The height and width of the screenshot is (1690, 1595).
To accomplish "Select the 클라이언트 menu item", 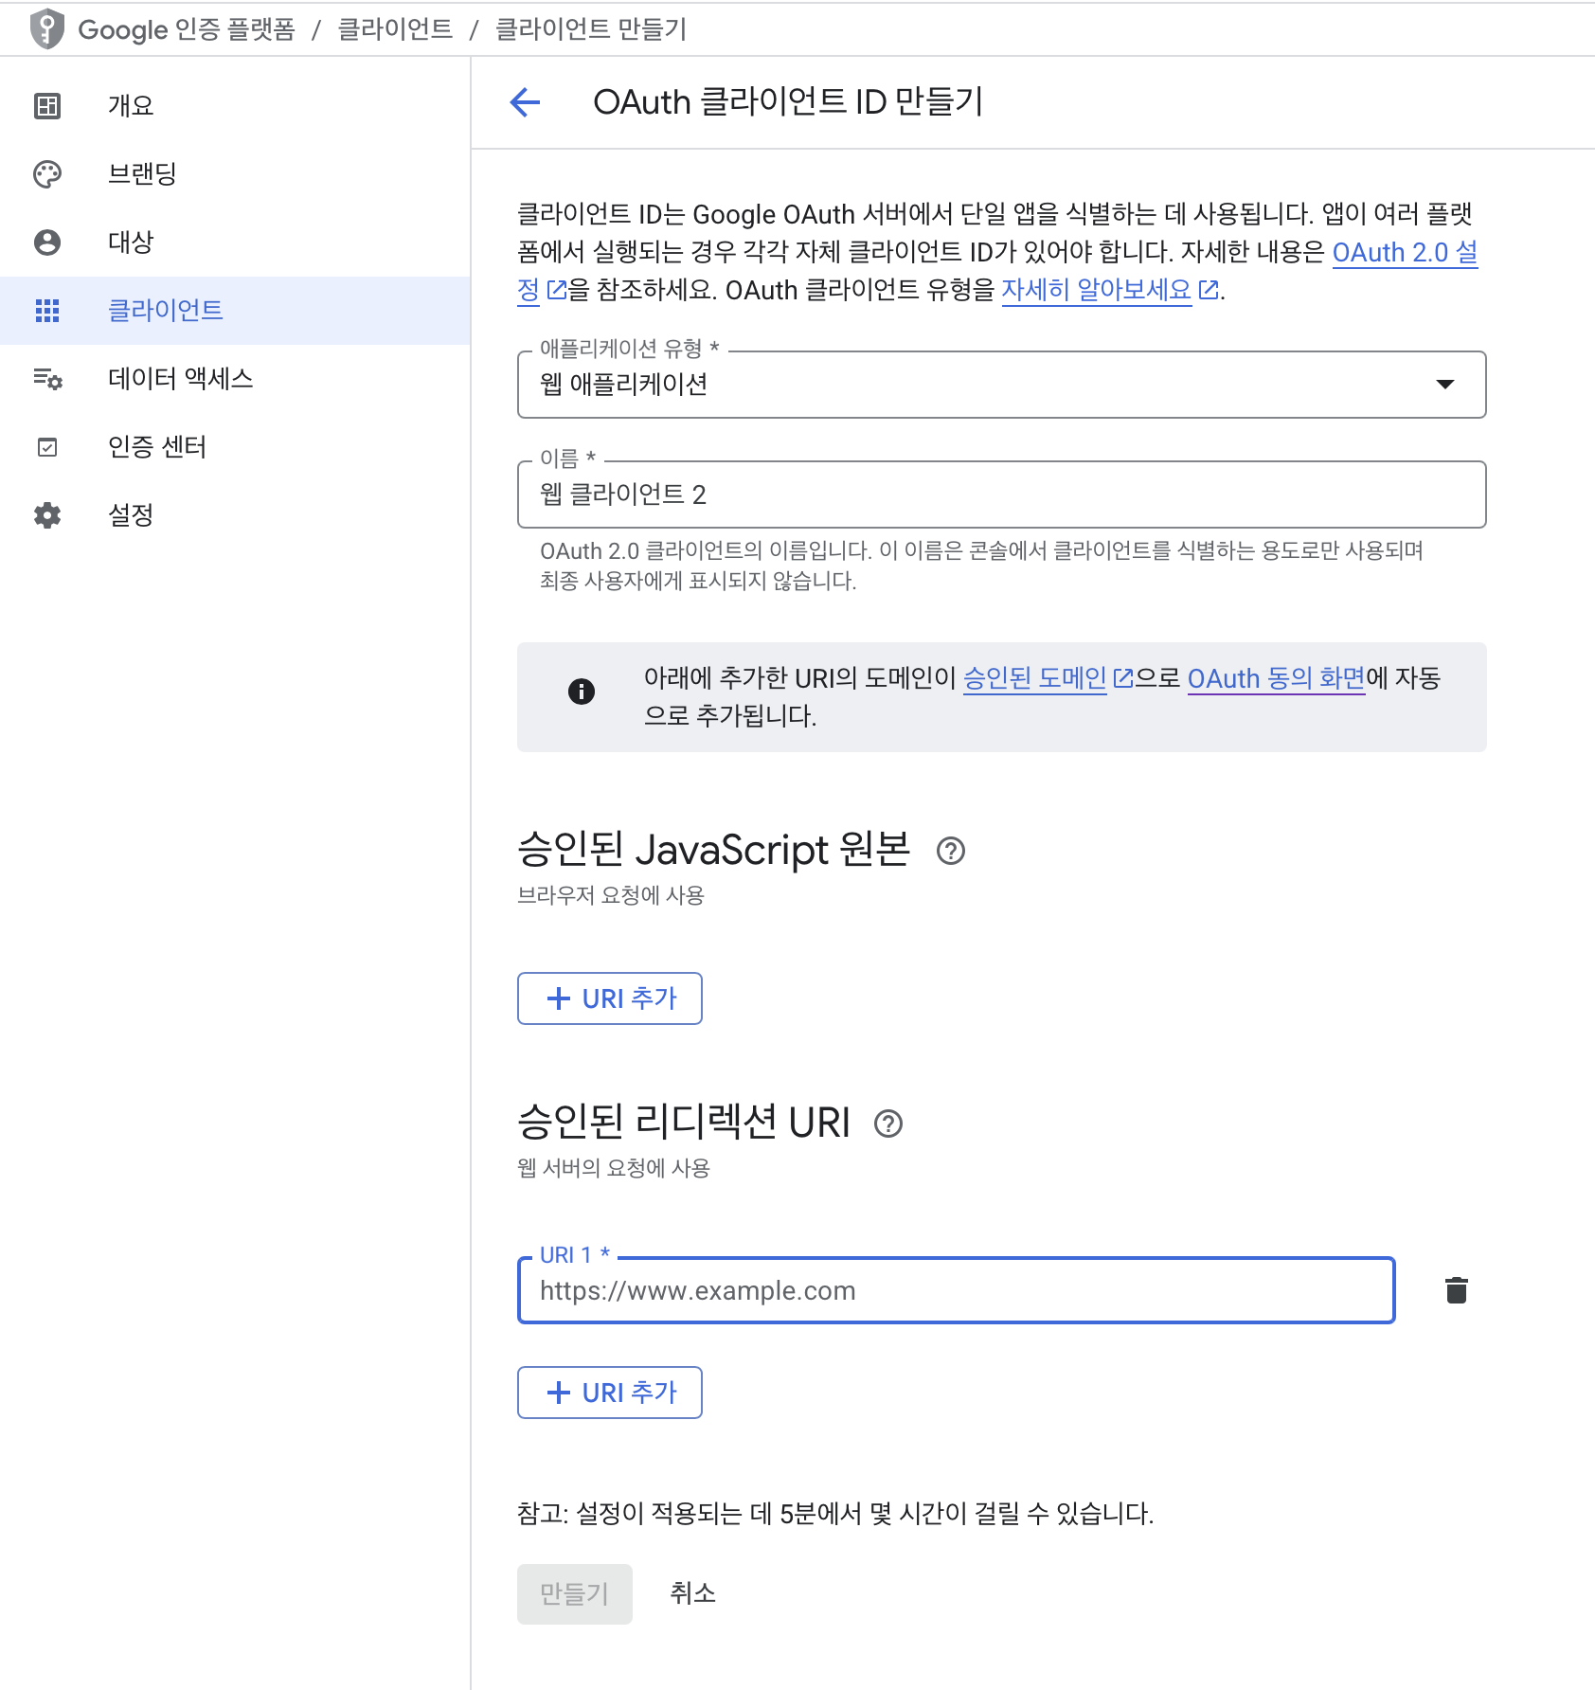I will 235,311.
